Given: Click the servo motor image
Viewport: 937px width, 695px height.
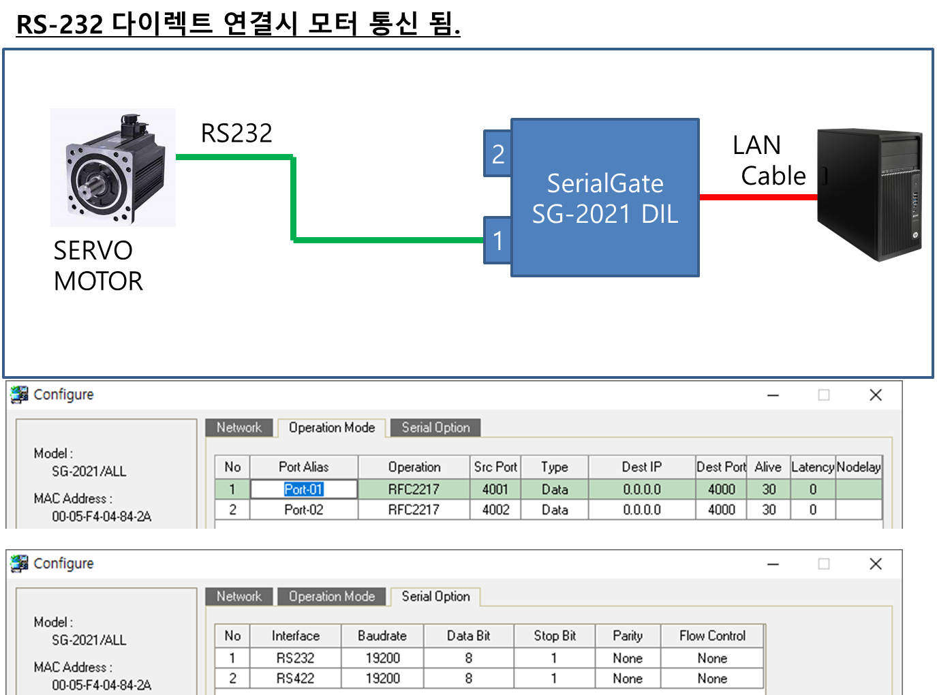Looking at the screenshot, I should [x=113, y=168].
